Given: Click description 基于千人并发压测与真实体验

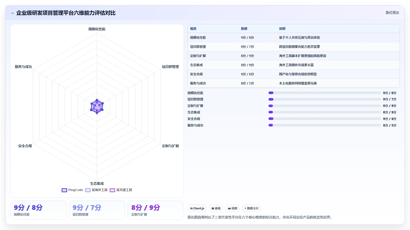Looking at the screenshot, I should (x=300, y=38).
